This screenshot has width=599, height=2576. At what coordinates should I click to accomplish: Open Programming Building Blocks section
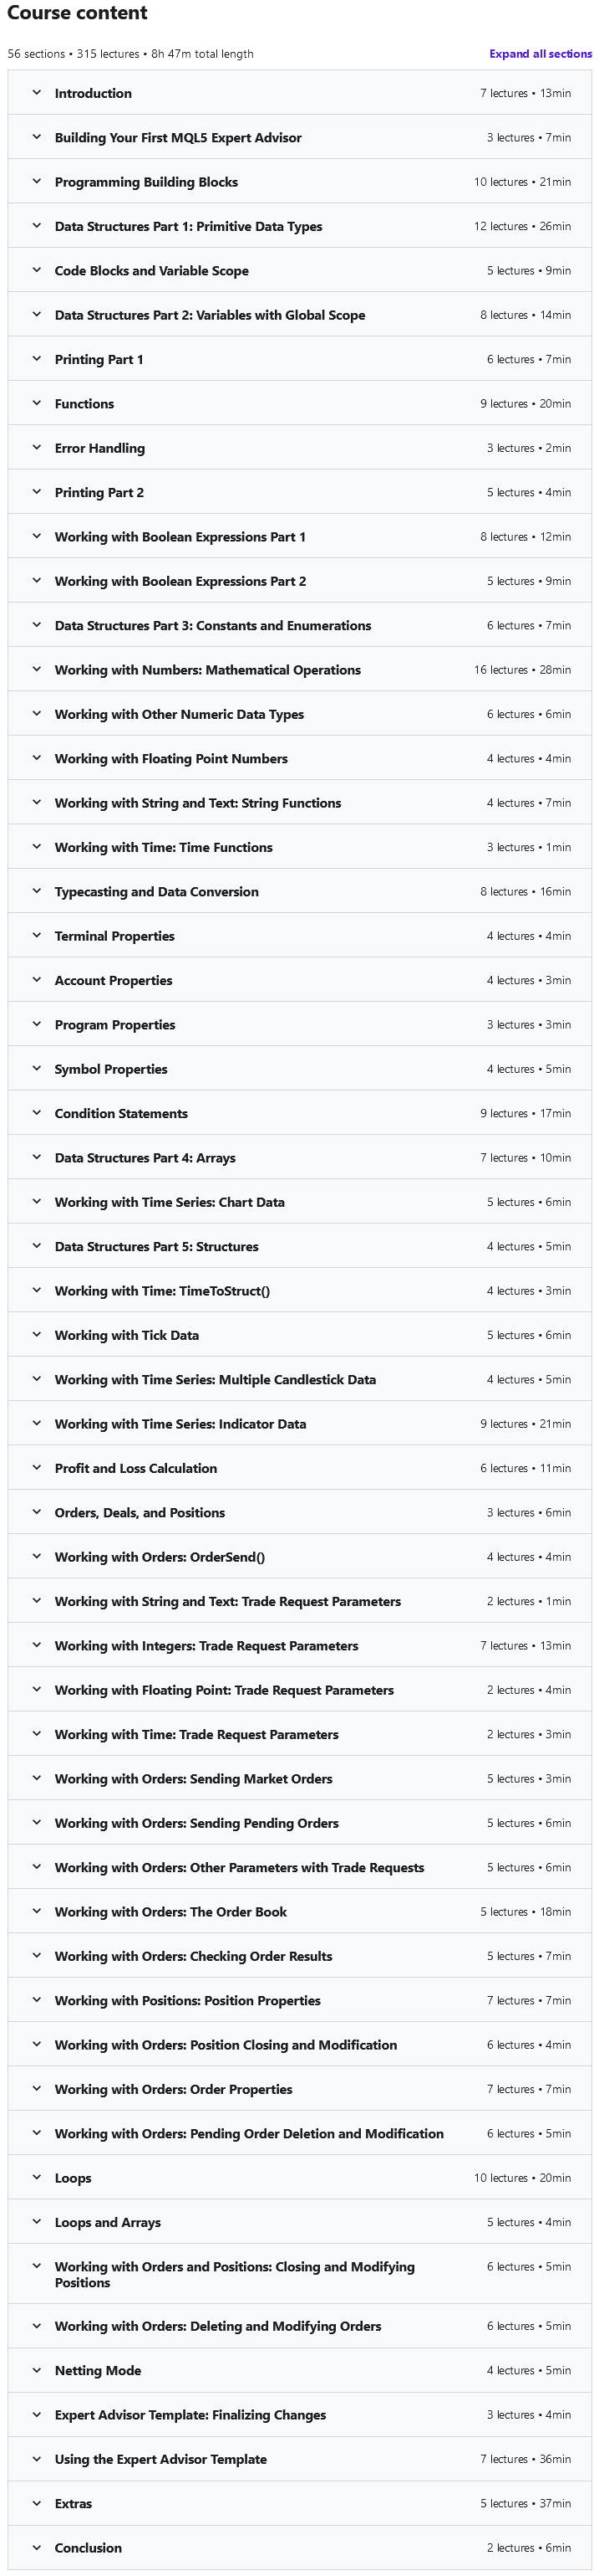coord(145,182)
